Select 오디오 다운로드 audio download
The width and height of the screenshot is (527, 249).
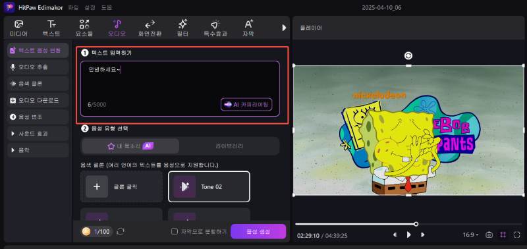38,100
